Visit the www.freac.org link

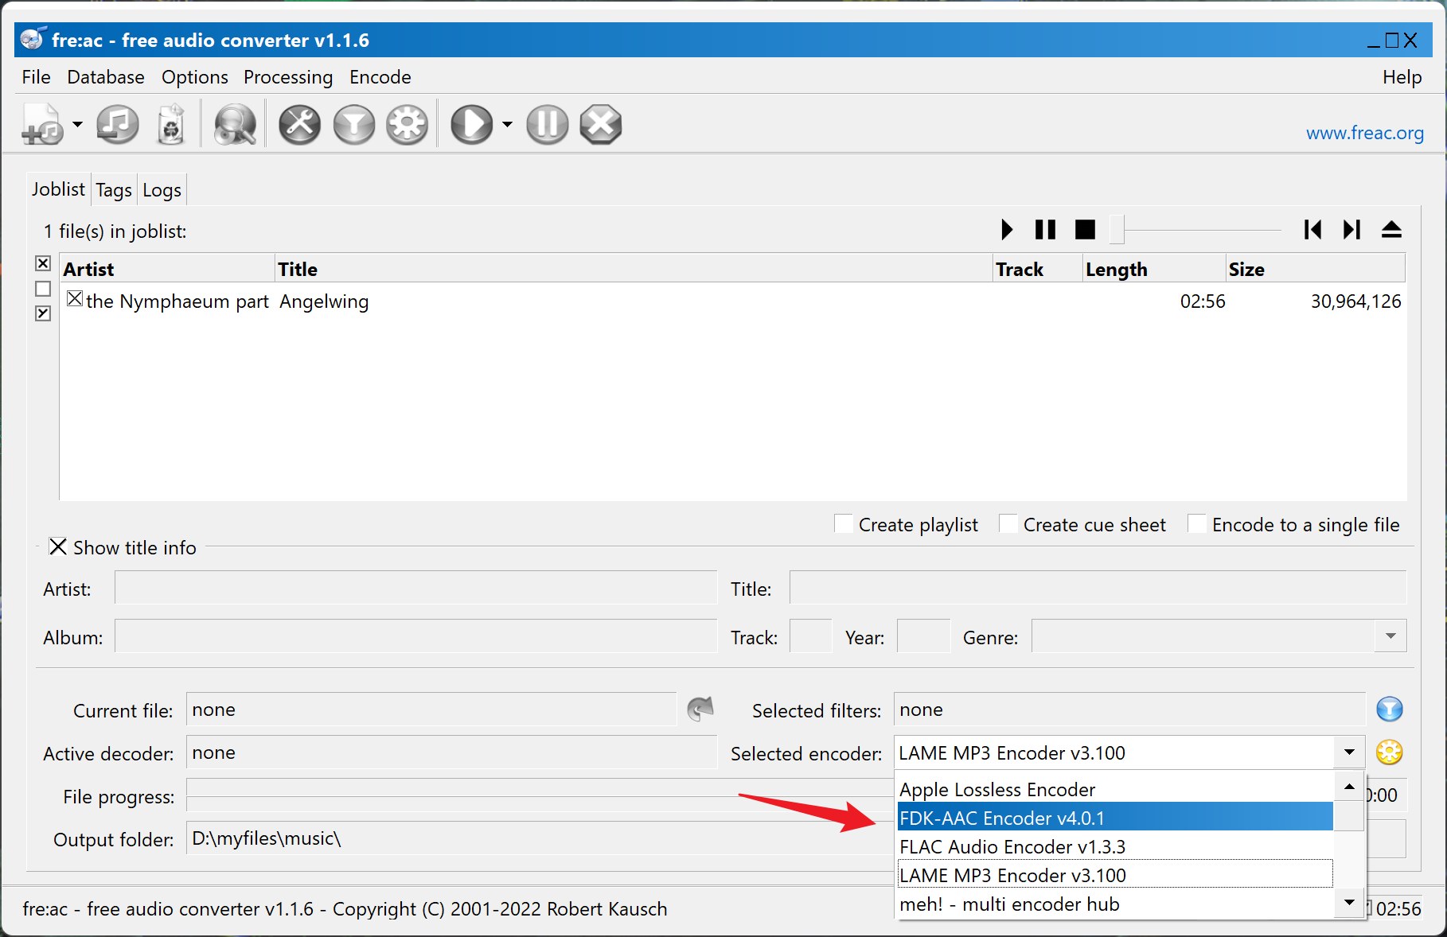point(1365,133)
